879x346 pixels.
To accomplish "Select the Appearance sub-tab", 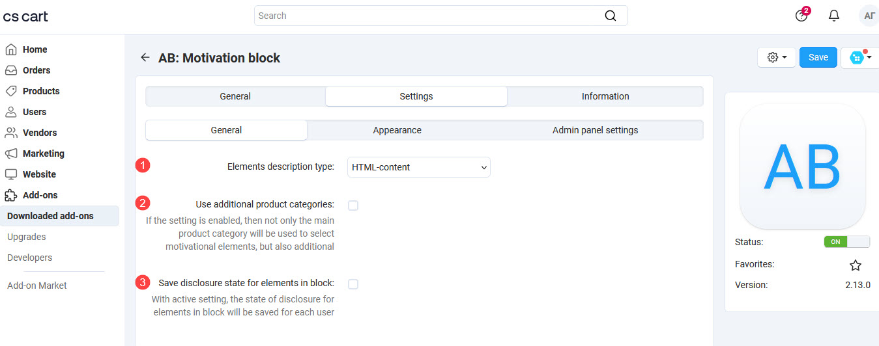I will coord(397,130).
